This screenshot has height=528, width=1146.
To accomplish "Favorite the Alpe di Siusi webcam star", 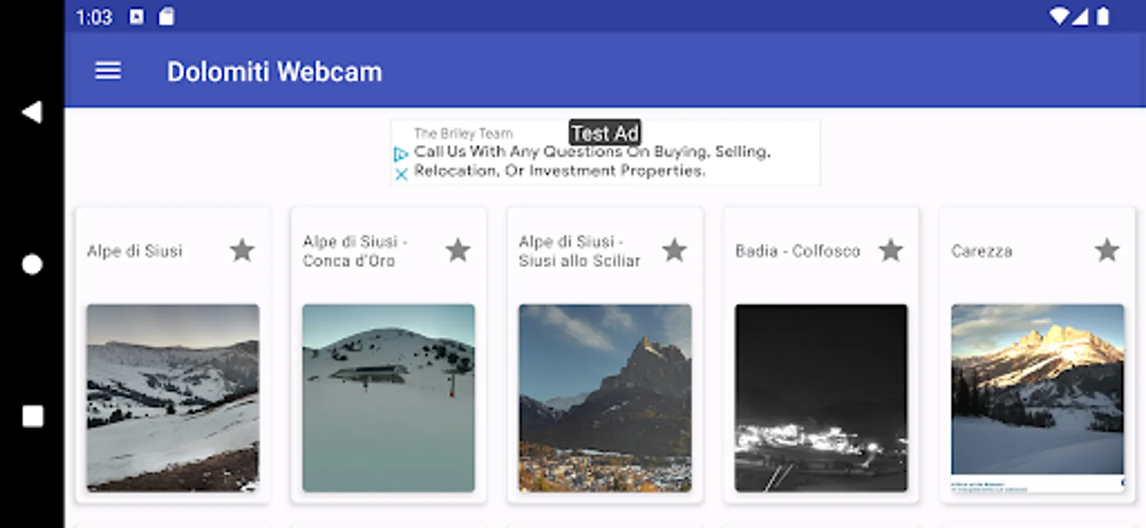I will click(242, 251).
